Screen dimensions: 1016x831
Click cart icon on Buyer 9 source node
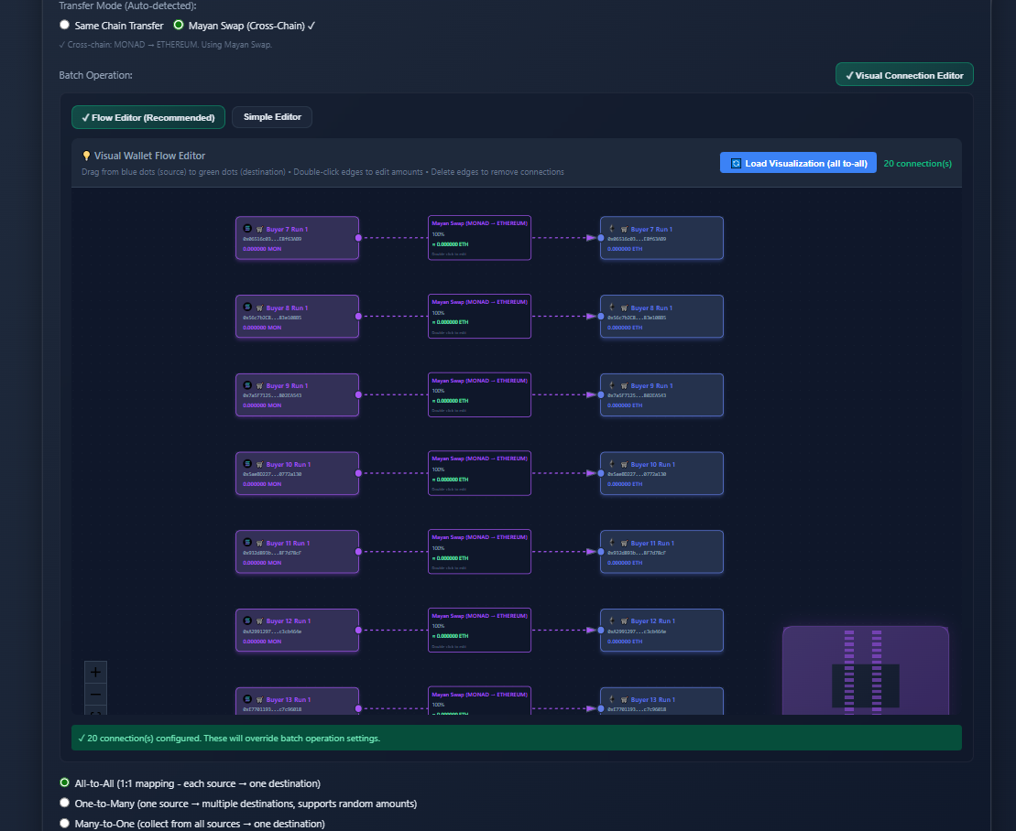259,386
